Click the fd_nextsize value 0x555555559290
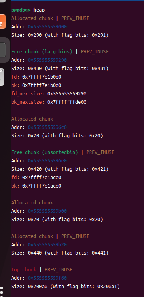 pos(67,93)
